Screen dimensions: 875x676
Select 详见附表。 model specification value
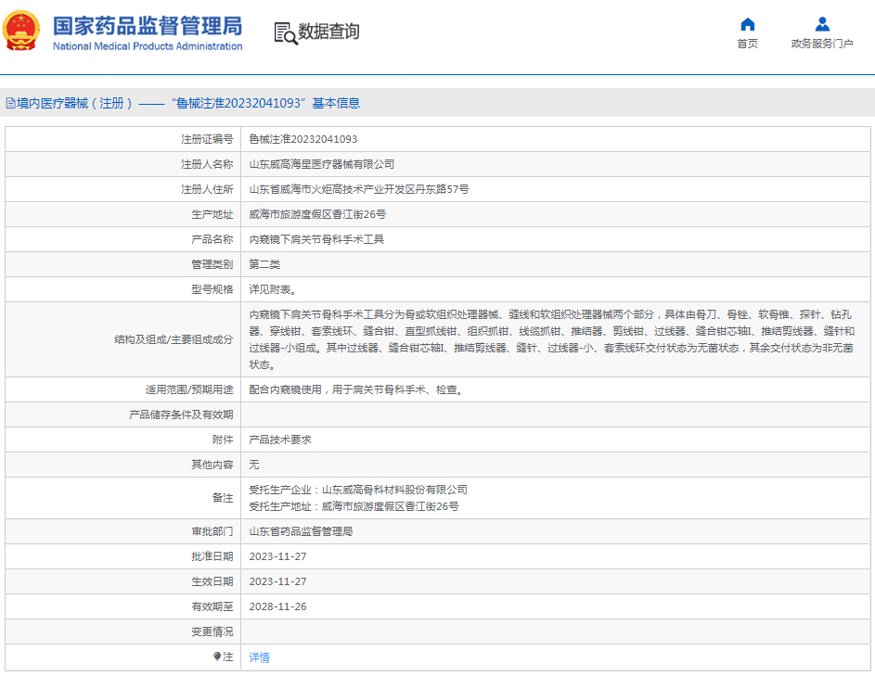coord(273,289)
